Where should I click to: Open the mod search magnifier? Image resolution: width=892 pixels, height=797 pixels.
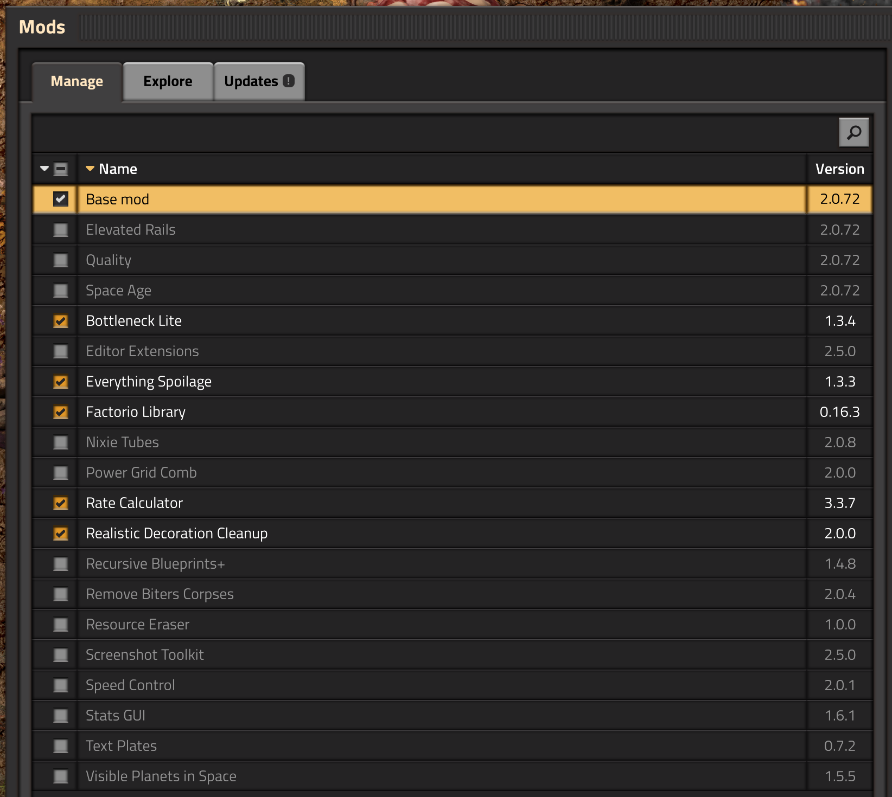pos(853,132)
